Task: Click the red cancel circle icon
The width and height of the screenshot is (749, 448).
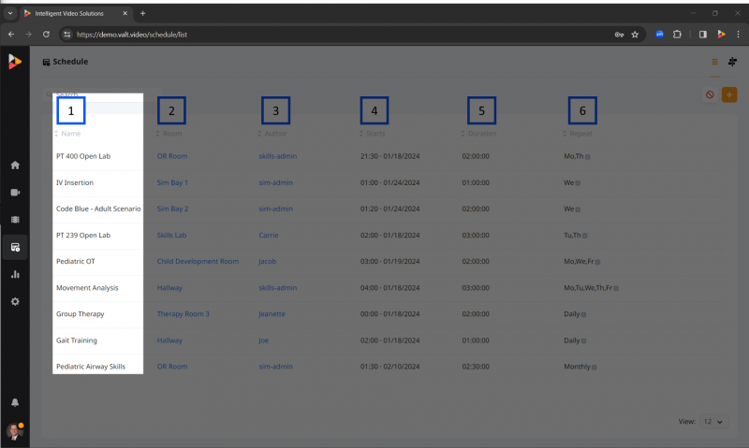Action: pyautogui.click(x=710, y=94)
